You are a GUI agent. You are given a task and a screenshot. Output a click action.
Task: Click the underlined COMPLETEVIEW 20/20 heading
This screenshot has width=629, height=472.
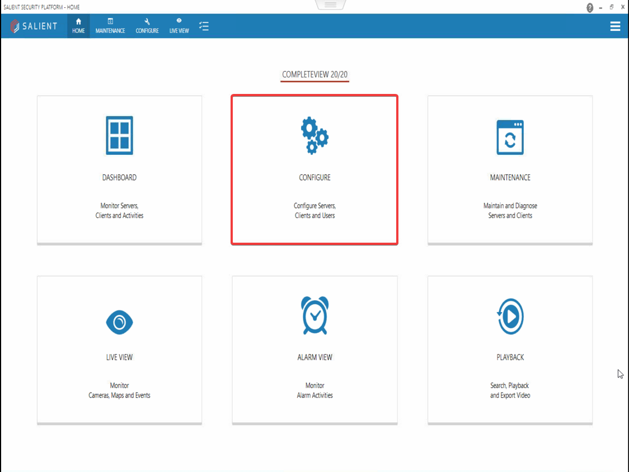click(x=314, y=74)
